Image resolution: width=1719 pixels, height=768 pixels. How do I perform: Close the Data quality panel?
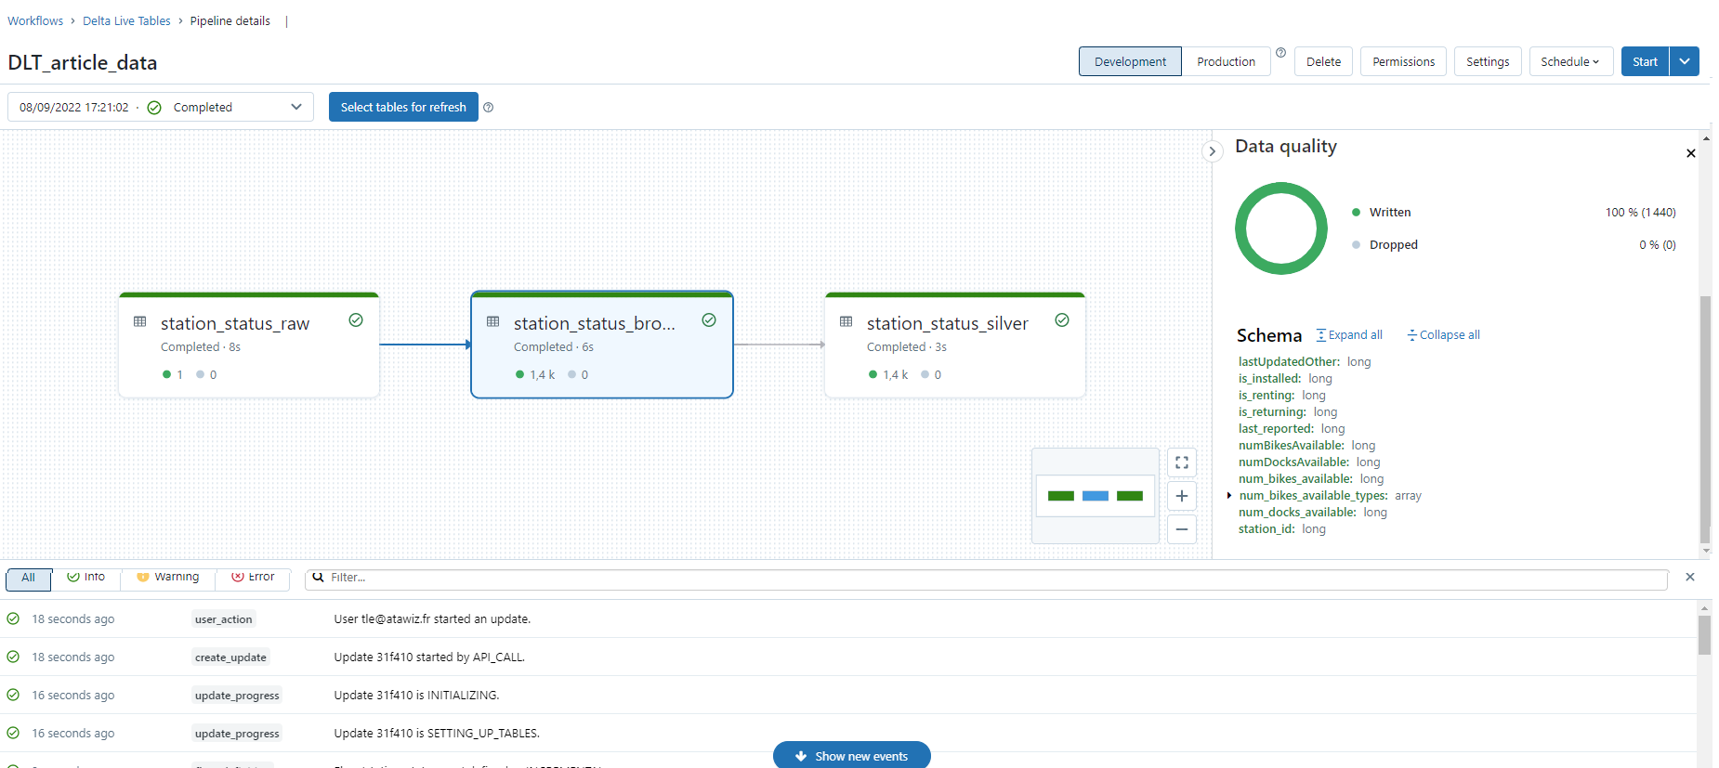coord(1690,153)
